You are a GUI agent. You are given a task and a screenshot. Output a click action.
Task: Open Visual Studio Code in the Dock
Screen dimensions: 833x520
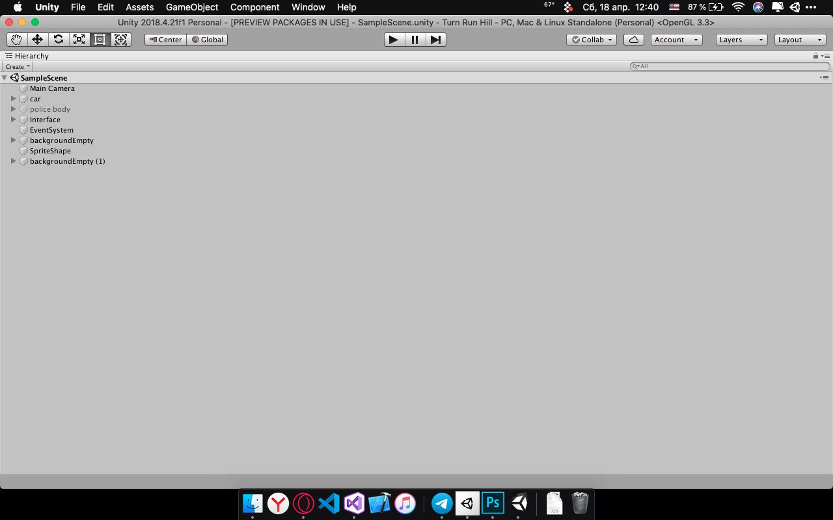329,503
